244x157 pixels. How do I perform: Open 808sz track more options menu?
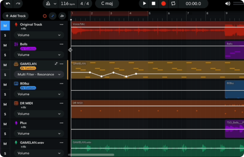tap(61, 83)
